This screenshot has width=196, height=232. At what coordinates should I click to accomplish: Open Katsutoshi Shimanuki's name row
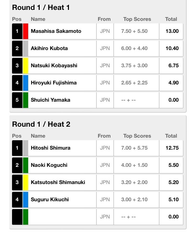tap(97, 182)
